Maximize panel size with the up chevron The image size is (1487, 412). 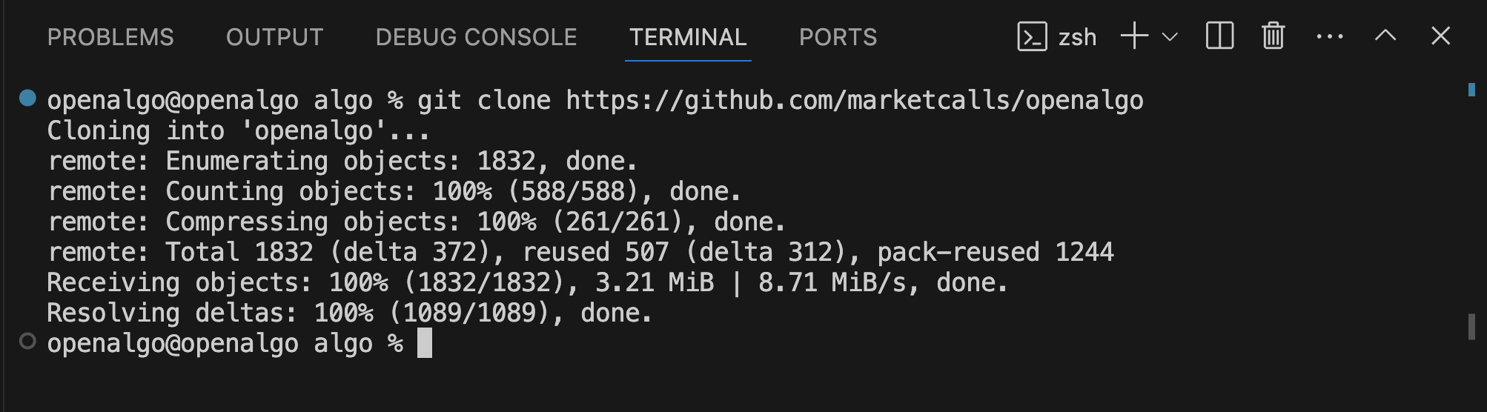tap(1385, 36)
